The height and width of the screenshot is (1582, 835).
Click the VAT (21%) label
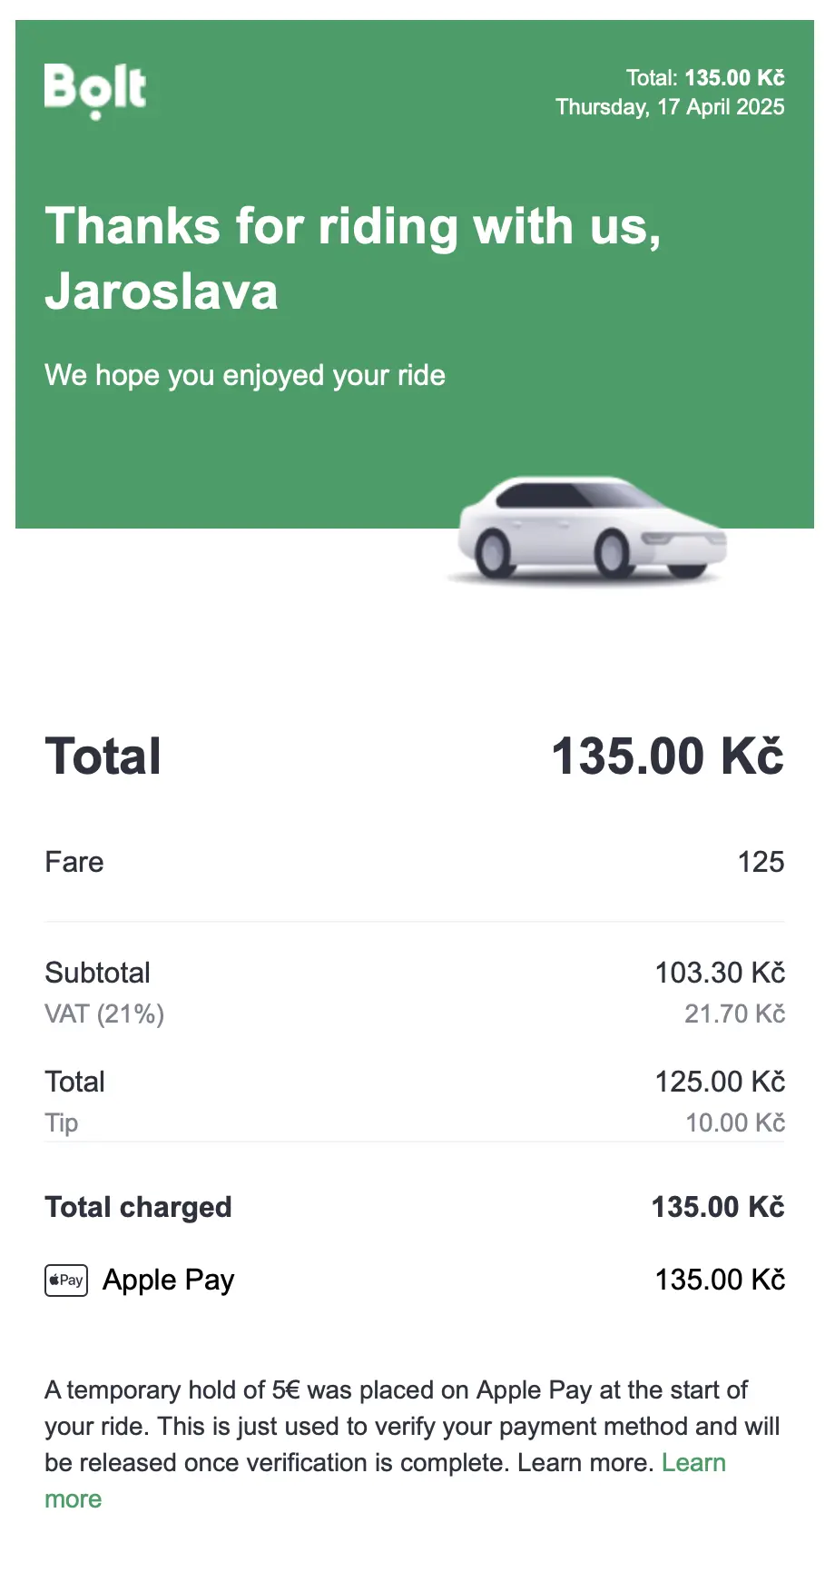(104, 1013)
